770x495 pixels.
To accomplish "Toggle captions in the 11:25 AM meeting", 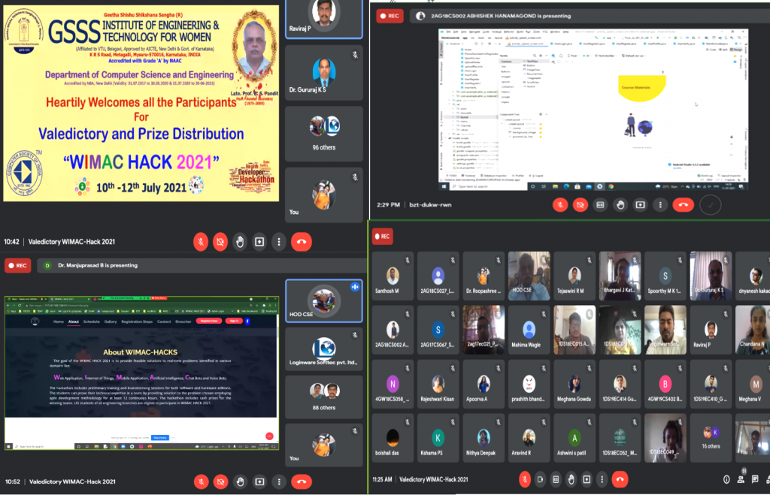I will click(556, 478).
